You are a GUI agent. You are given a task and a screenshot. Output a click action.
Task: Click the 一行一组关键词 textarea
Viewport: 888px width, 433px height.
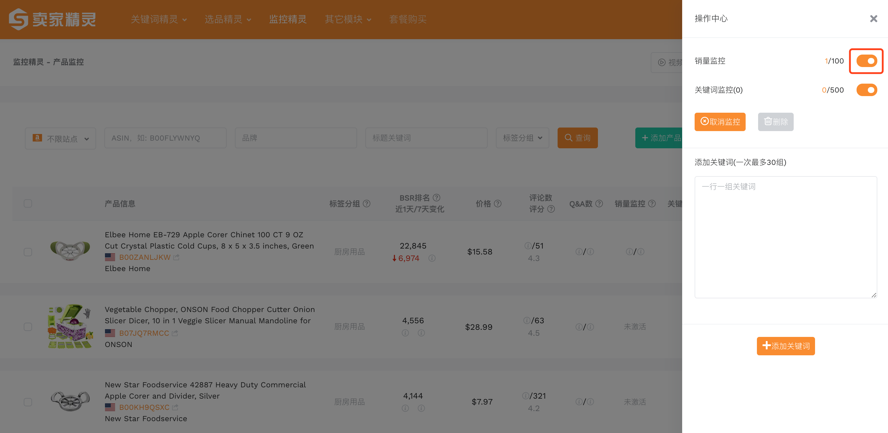[x=786, y=237]
